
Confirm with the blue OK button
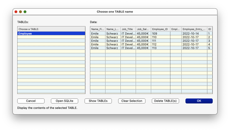pos(199,101)
